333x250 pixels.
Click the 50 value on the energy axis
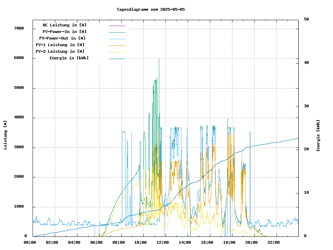(x=306, y=19)
